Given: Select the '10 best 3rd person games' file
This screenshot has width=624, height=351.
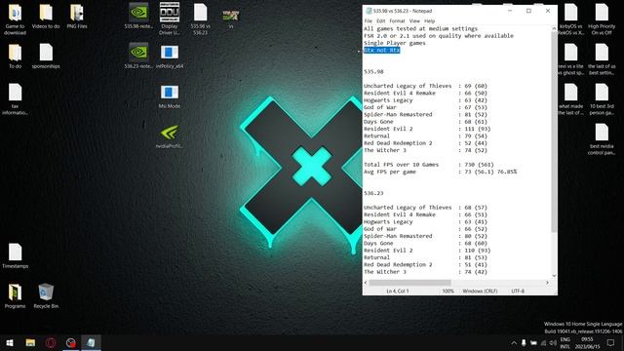Looking at the screenshot, I should 602,99.
